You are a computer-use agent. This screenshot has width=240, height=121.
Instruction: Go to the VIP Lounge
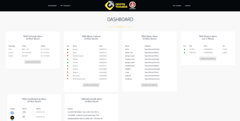177,6
